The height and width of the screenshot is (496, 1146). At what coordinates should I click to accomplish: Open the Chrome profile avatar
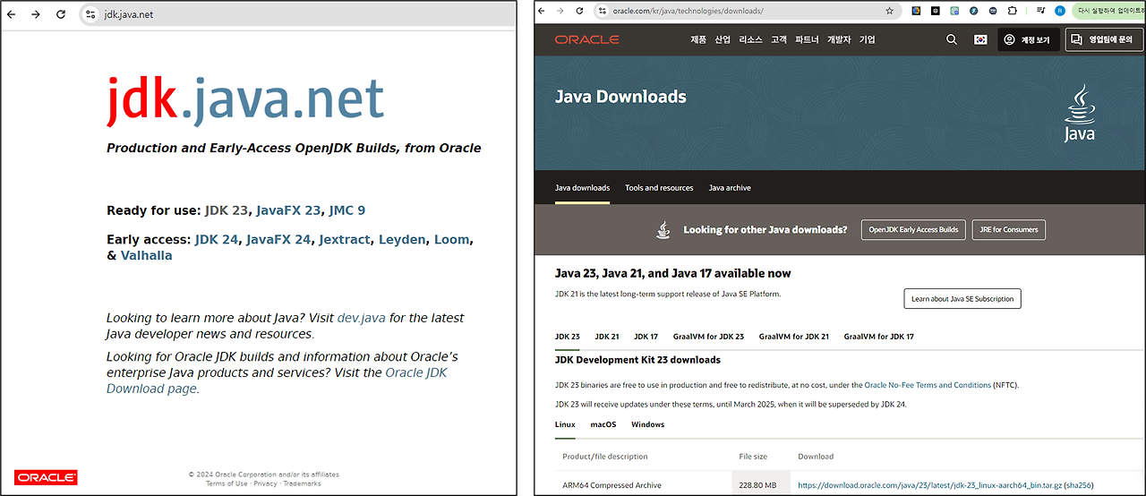[1060, 11]
